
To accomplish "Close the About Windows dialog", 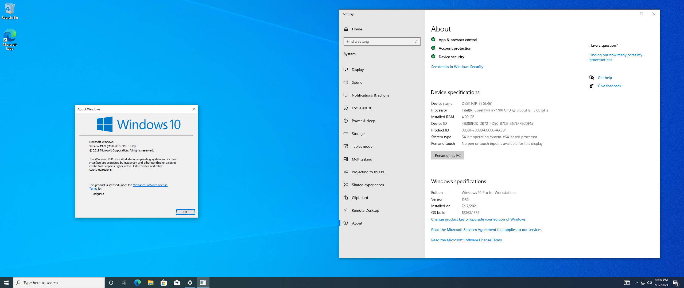I will 194,109.
